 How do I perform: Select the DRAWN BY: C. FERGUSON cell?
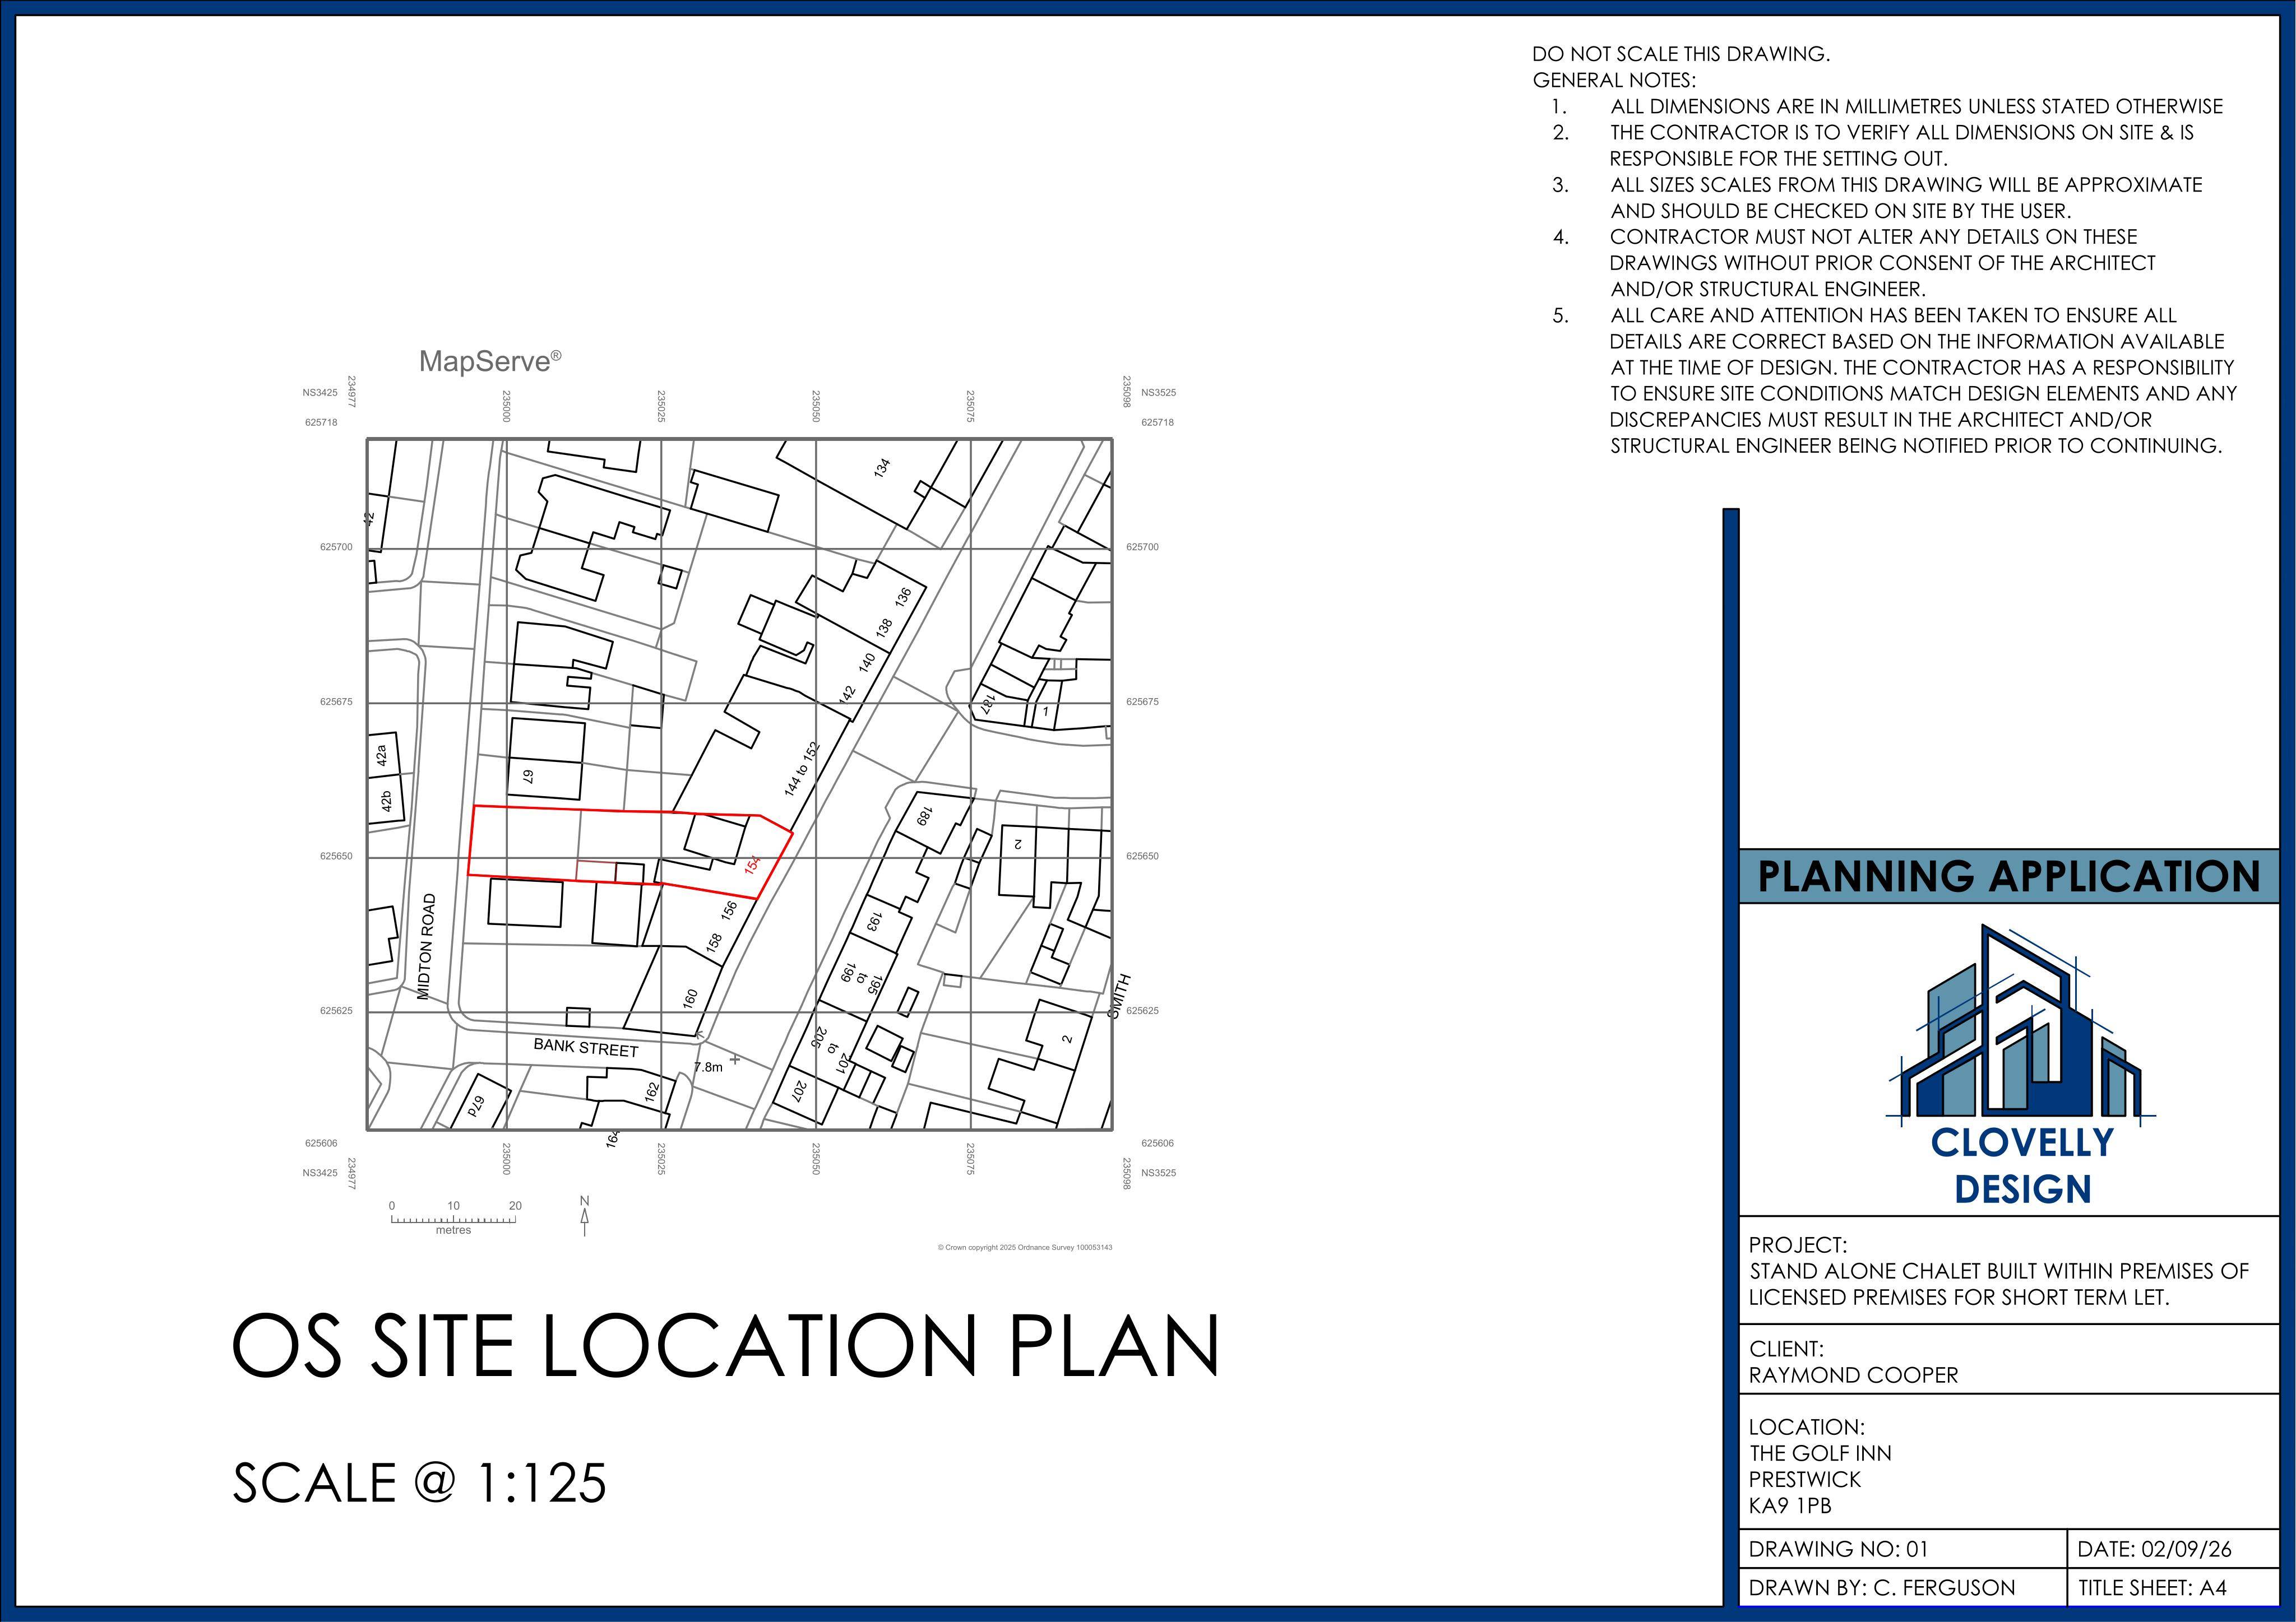[x=1903, y=1587]
